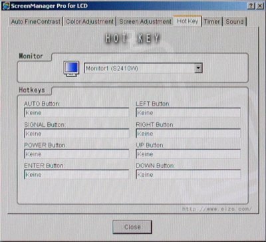Focus the SIGNAL Button hotkey field
This screenshot has width=266, height=242.
[x=76, y=134]
